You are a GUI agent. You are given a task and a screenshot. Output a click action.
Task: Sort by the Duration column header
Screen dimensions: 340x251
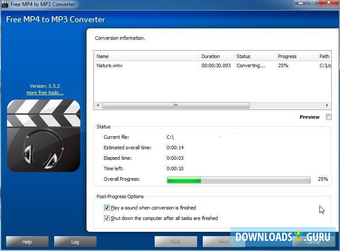pyautogui.click(x=216, y=56)
